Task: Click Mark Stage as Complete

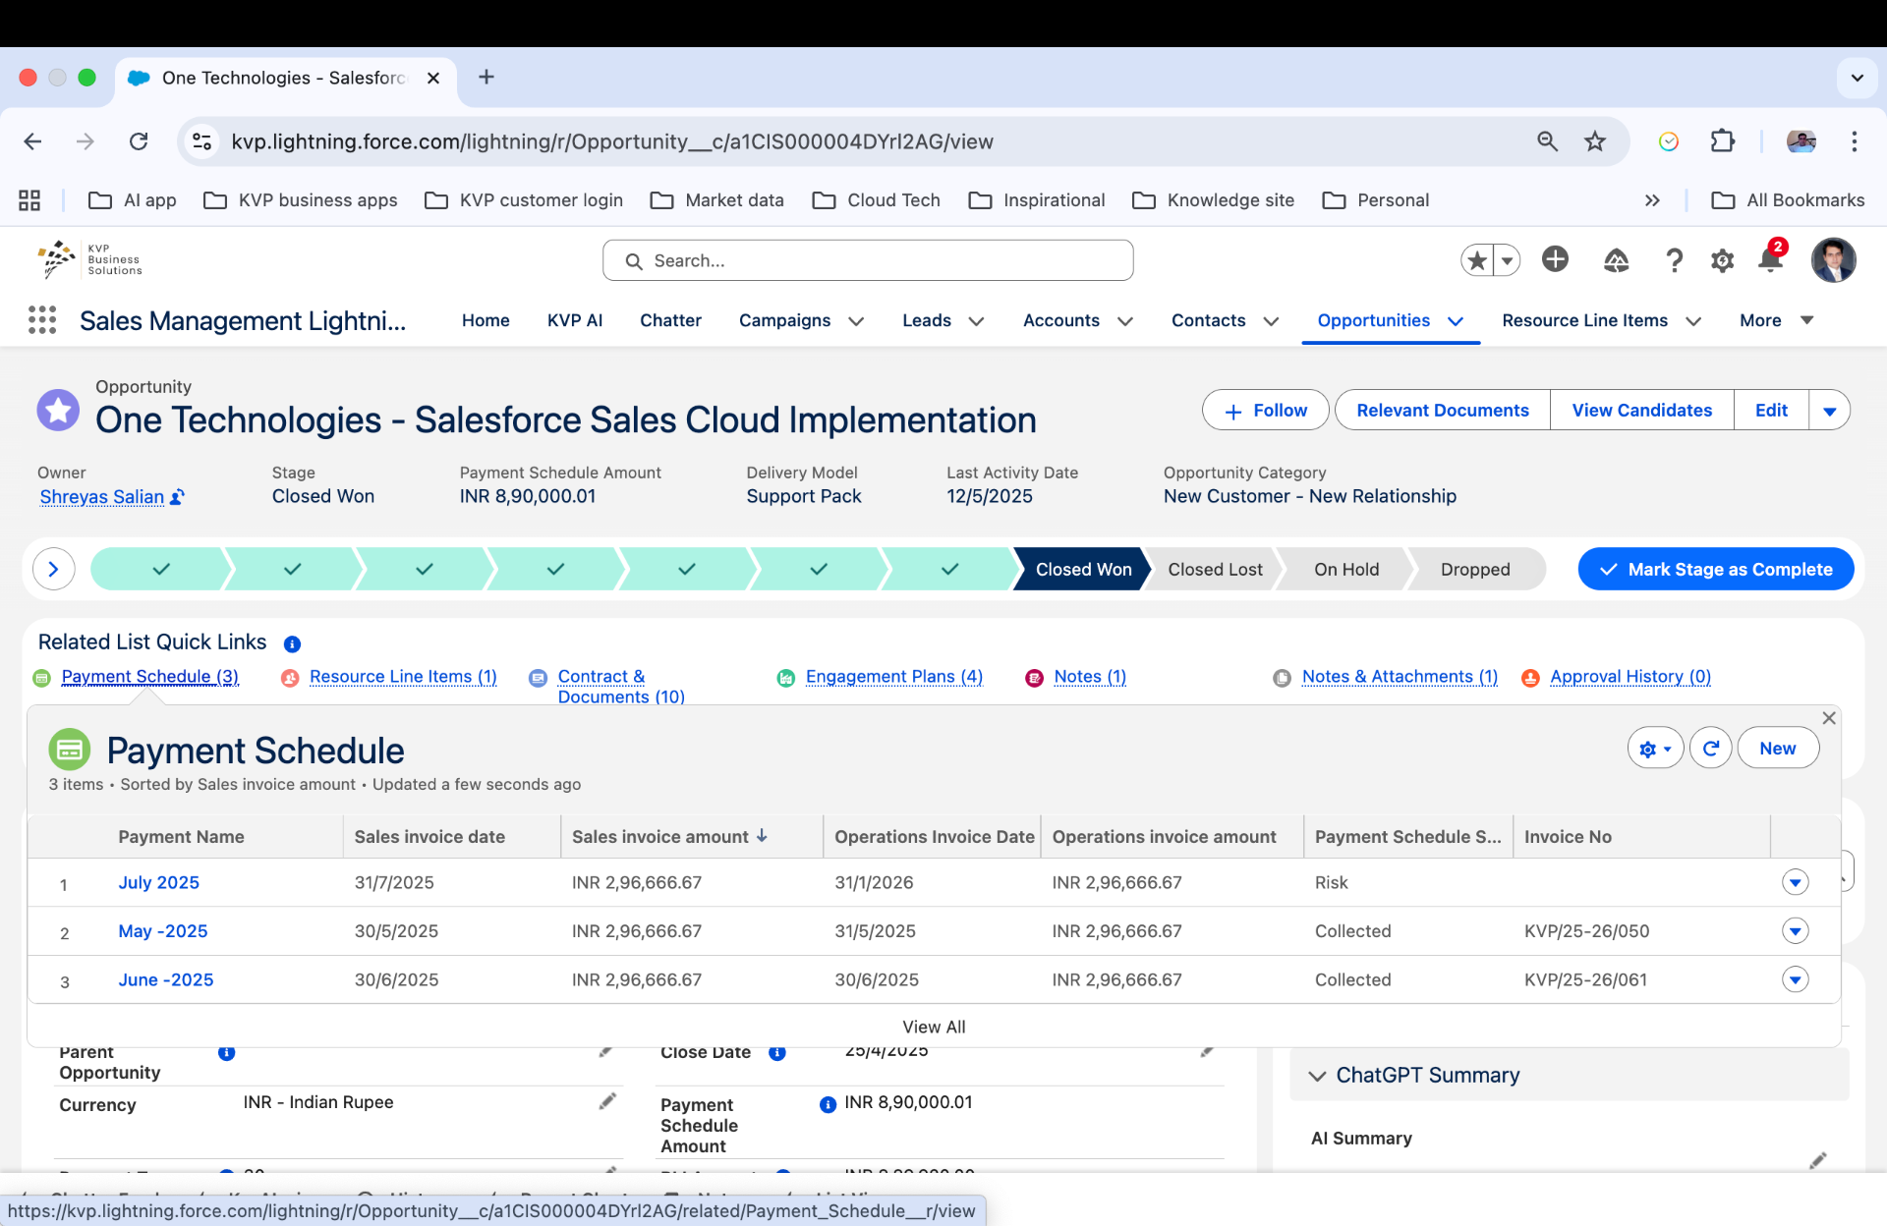Action: tap(1715, 569)
